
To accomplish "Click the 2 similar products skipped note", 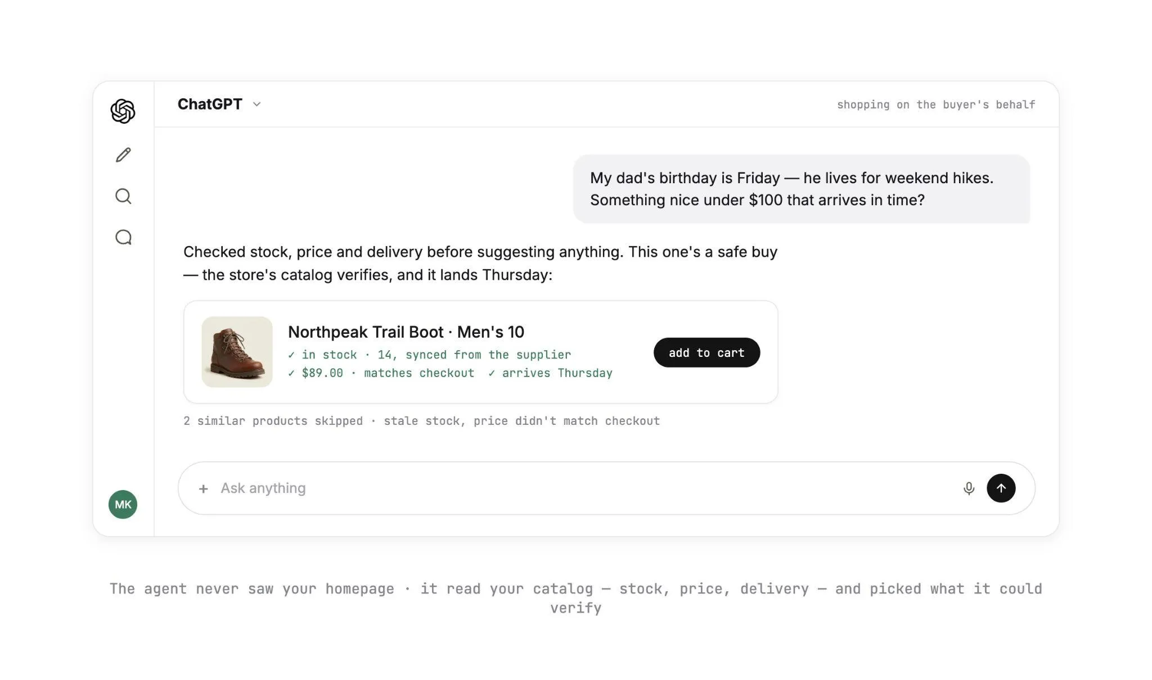I will tap(421, 421).
